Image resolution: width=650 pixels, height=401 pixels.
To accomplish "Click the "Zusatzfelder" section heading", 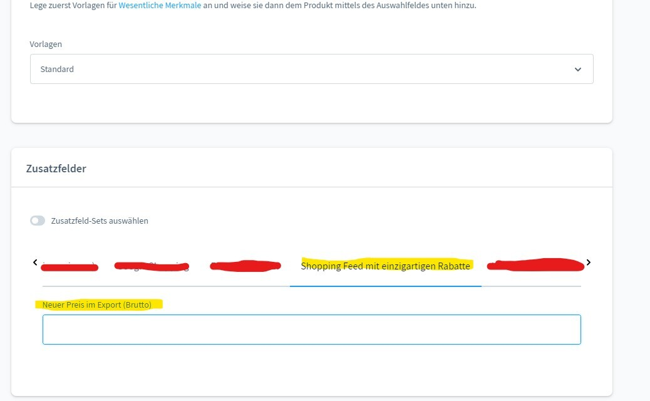I will tap(56, 169).
